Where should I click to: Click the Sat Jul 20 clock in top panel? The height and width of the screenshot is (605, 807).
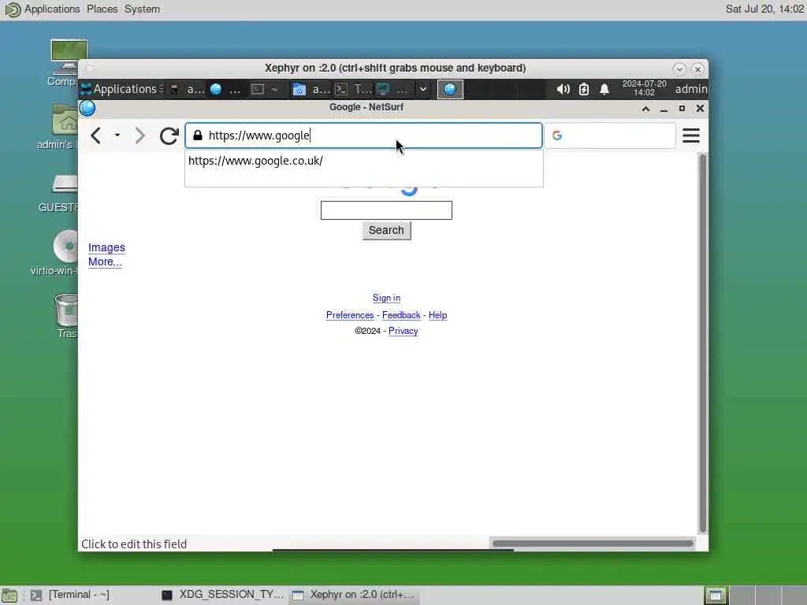pyautogui.click(x=764, y=9)
